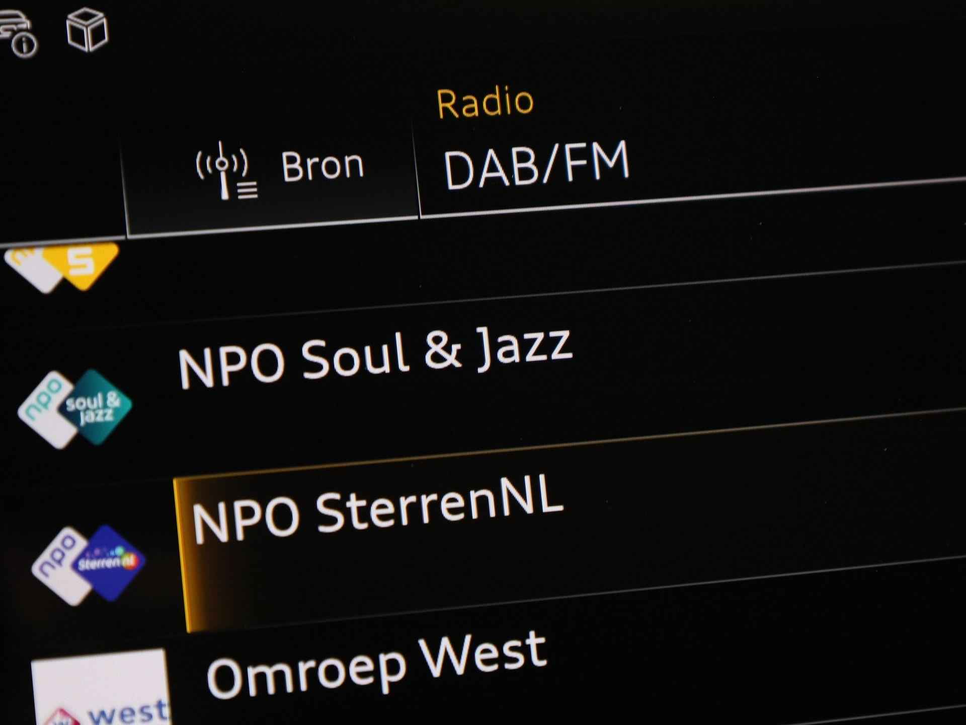Tap the radio antenna source icon

(226, 171)
